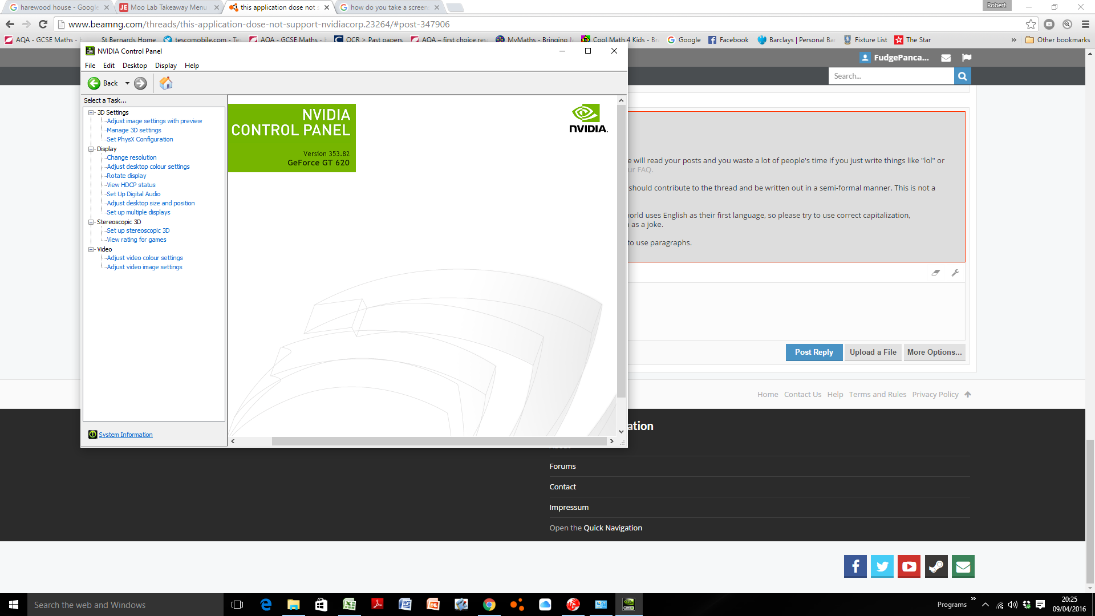Select Set up stereoscopic 3D
The image size is (1095, 616).
(138, 230)
